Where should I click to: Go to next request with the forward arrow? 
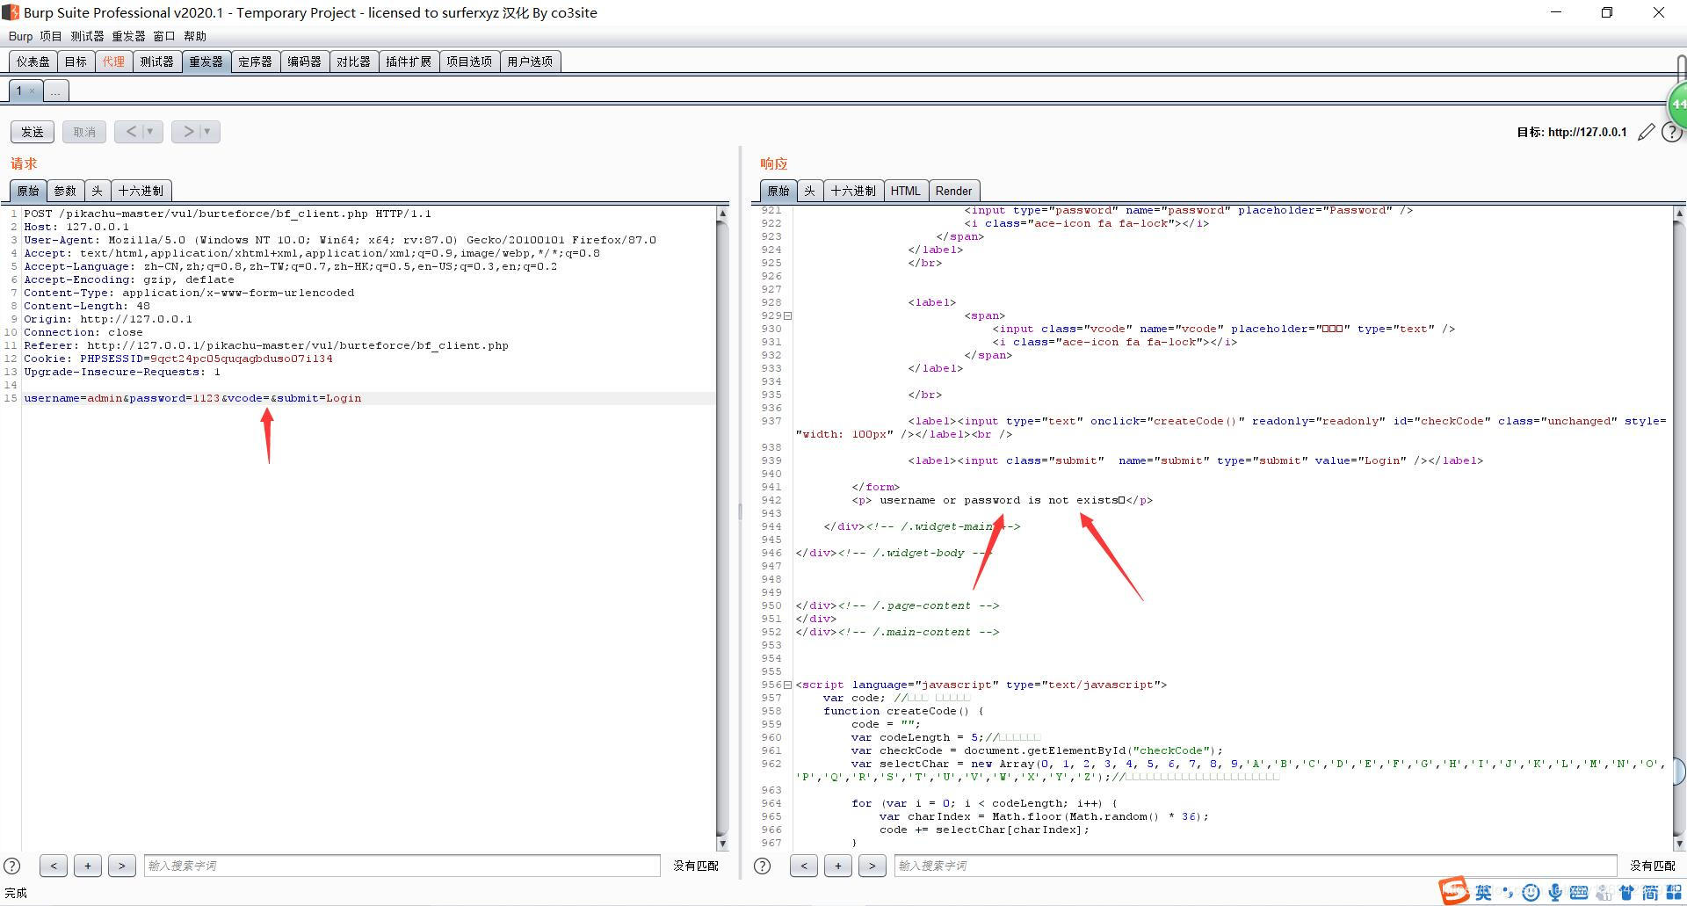[187, 132]
